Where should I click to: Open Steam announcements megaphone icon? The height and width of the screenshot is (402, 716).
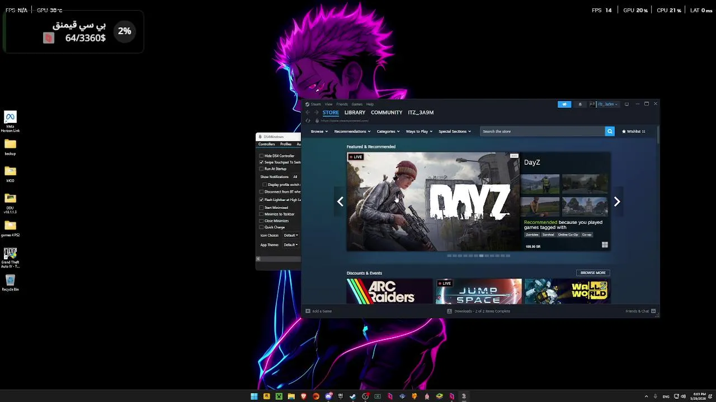(564, 104)
